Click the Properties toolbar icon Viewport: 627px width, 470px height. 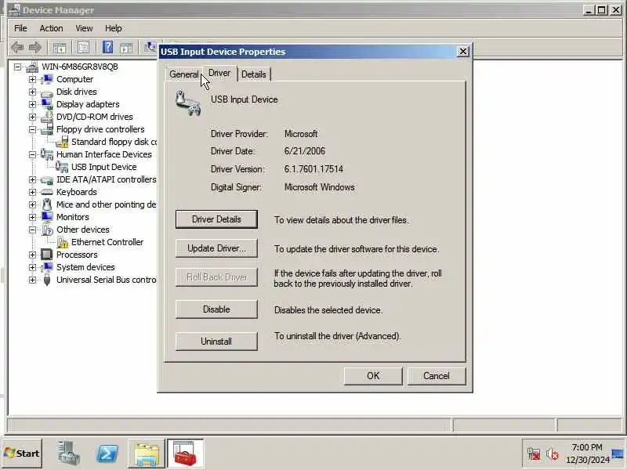[x=83, y=48]
